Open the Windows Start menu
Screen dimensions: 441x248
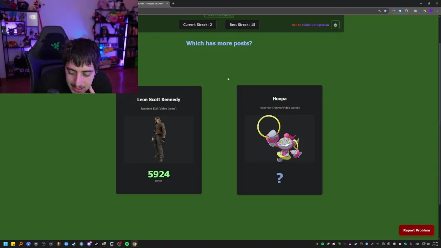(6, 244)
